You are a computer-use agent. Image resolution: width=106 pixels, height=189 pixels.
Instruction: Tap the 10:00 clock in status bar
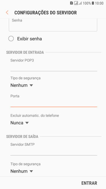coord(99,3)
